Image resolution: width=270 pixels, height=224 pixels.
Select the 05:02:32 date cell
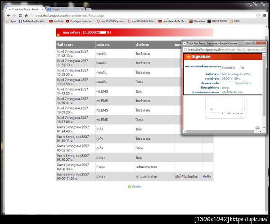[76, 148]
